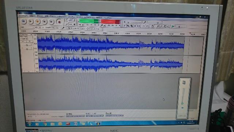Select the I-beam Selection tool
This screenshot has width=234, height=132.
[x=67, y=21]
